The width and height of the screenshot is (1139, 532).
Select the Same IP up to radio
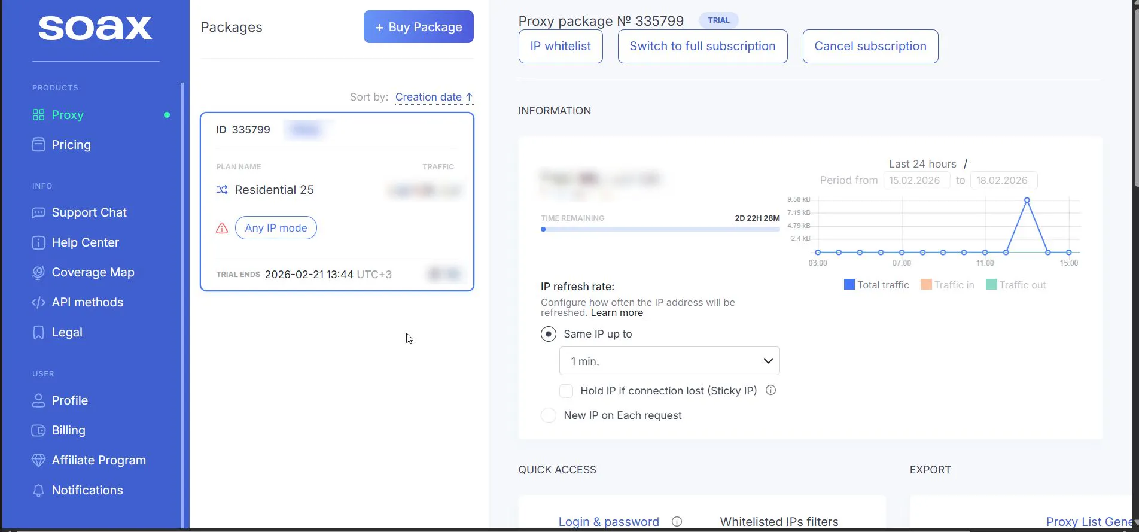549,334
